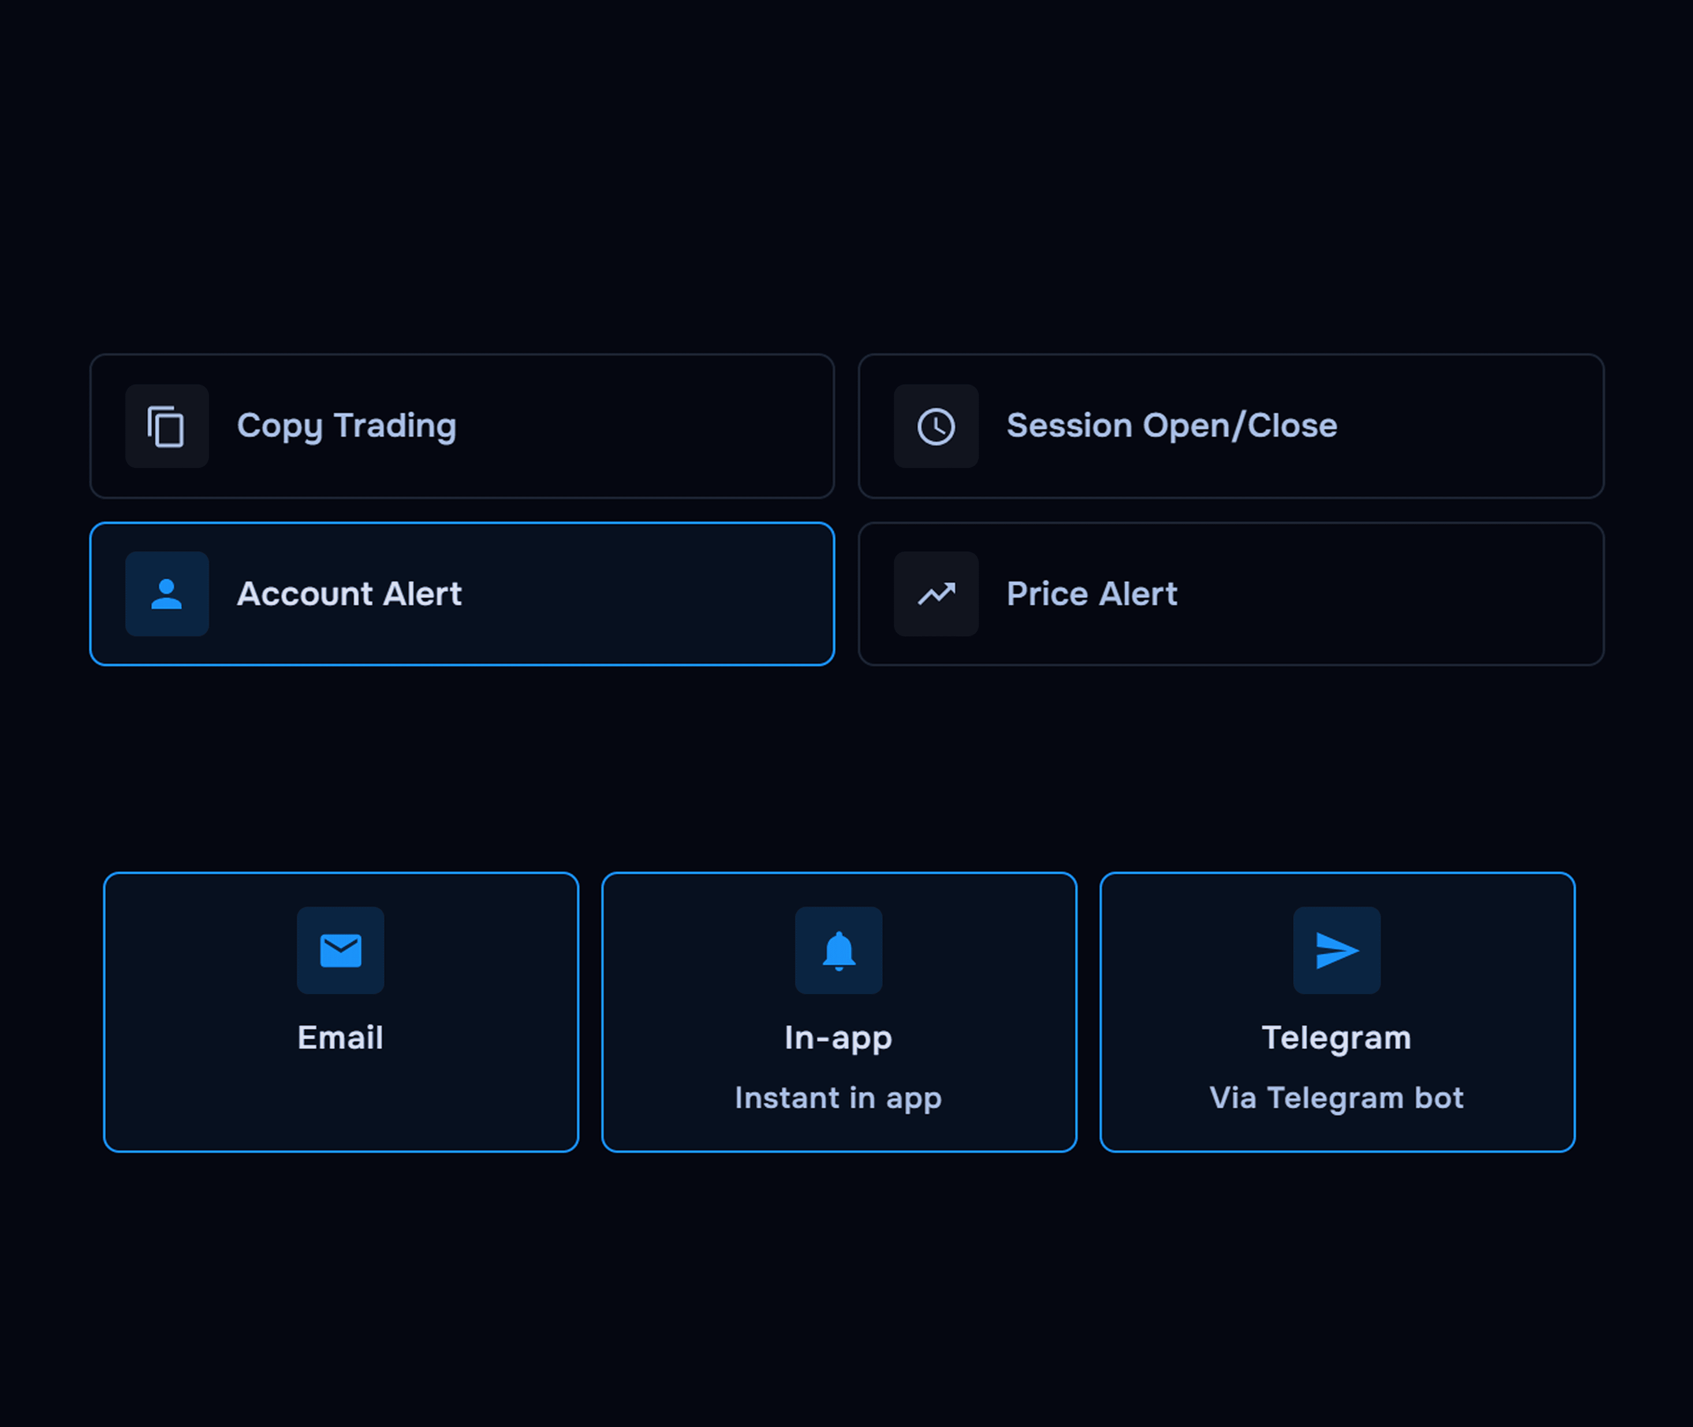Select the Copy Trading label
The height and width of the screenshot is (1427, 1693).
click(346, 426)
